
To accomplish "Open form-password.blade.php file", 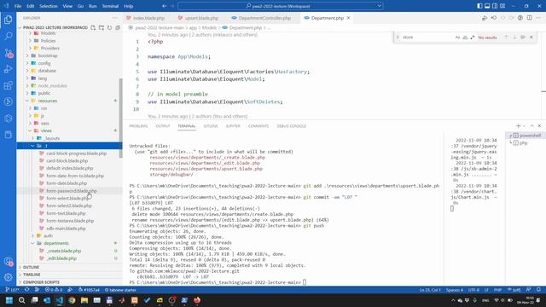I will pos(72,191).
